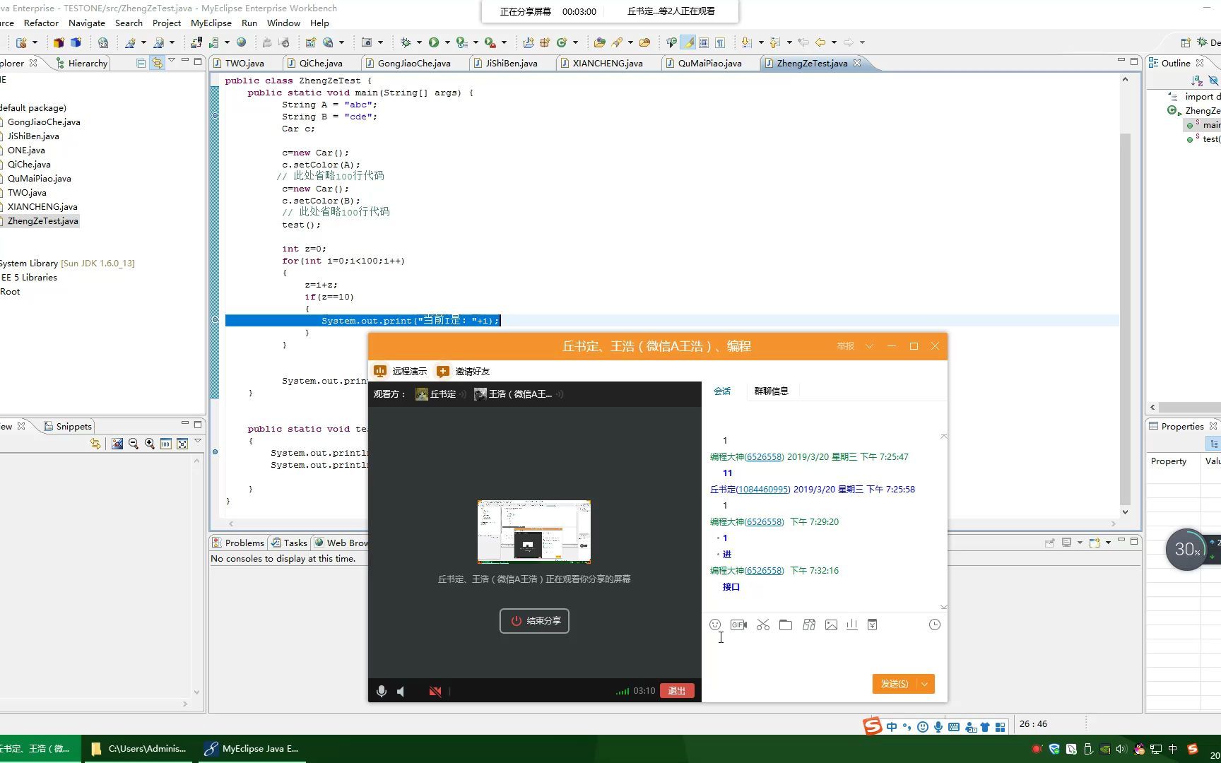
Task: Toggle block selection mode icon in toolbar
Action: 704,42
